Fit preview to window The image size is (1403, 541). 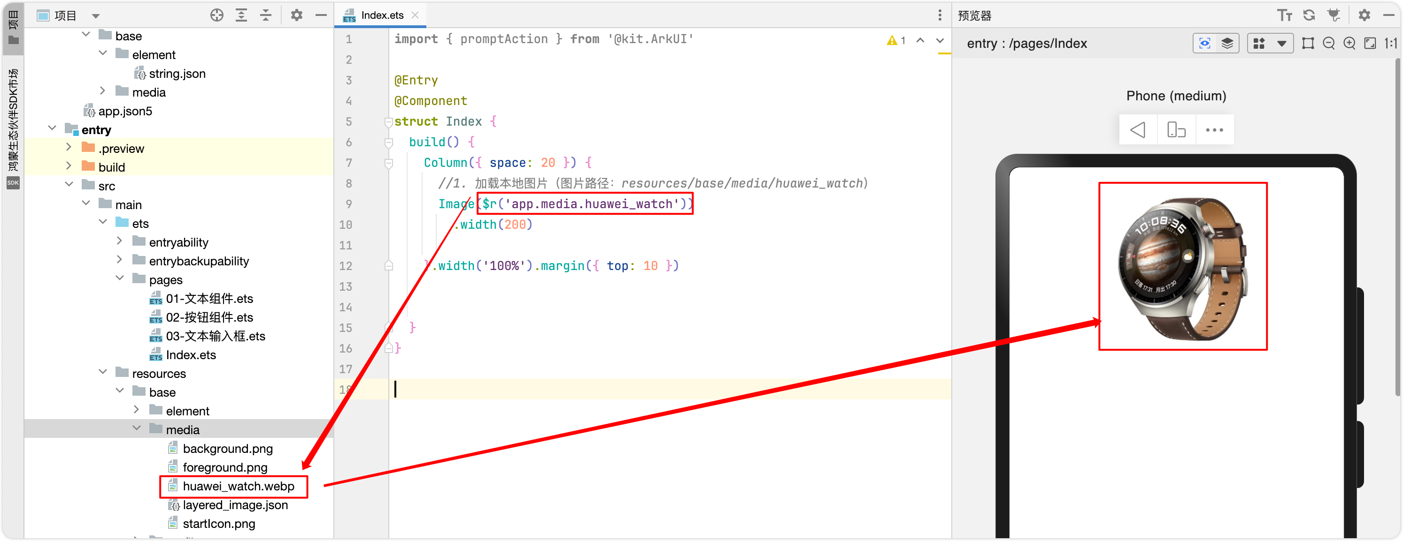[1370, 44]
